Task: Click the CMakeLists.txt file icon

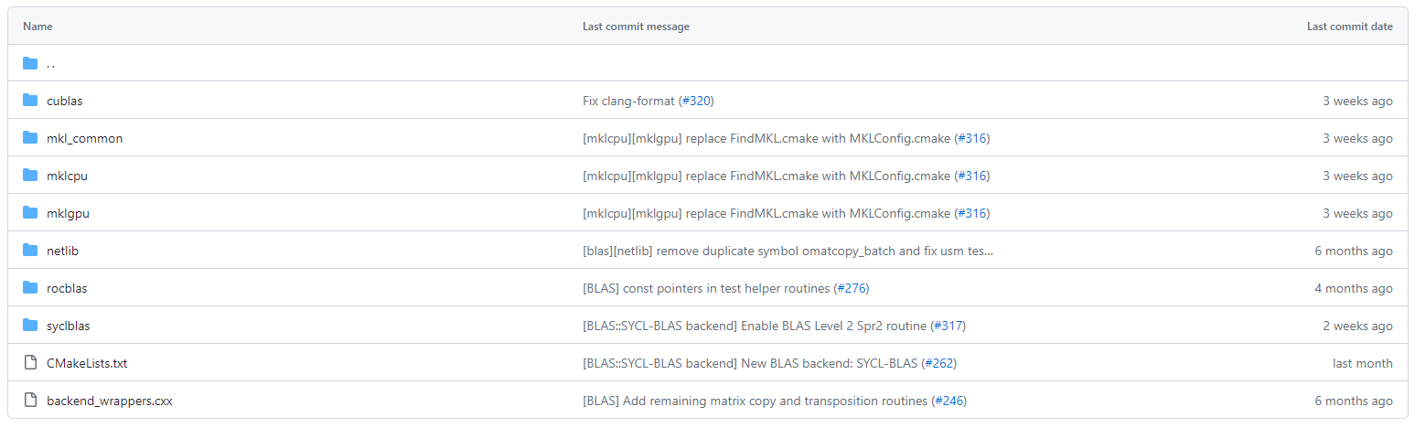Action: pyautogui.click(x=30, y=363)
